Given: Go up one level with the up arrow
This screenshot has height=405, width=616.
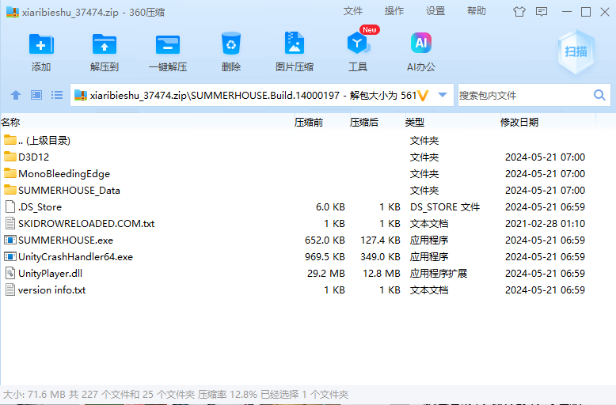Looking at the screenshot, I should coord(16,95).
